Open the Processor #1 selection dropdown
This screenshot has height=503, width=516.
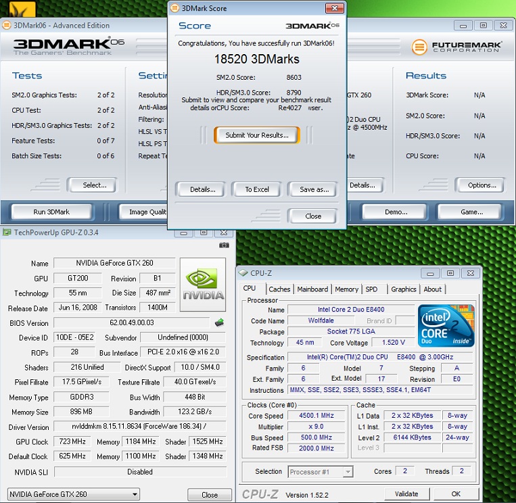[x=320, y=472]
